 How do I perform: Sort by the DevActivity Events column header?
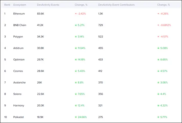click(x=49, y=5)
